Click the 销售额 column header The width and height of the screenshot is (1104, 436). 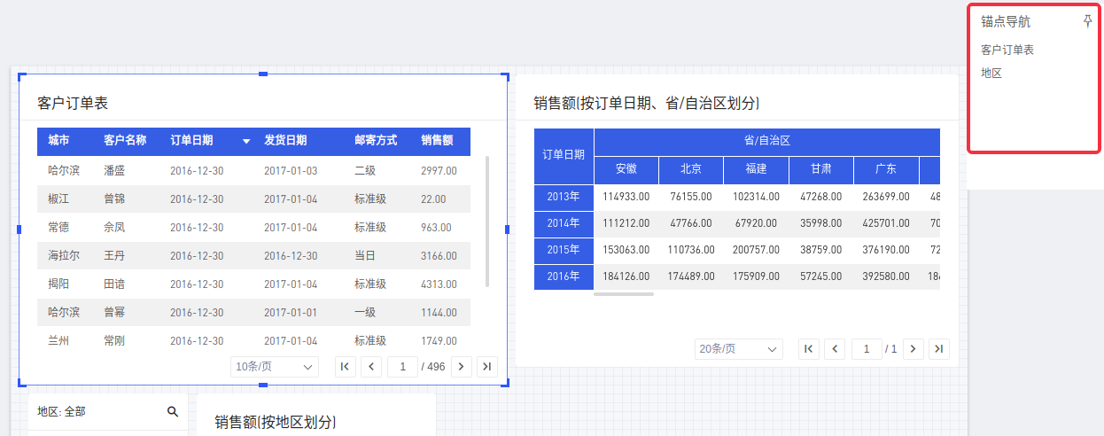point(437,141)
